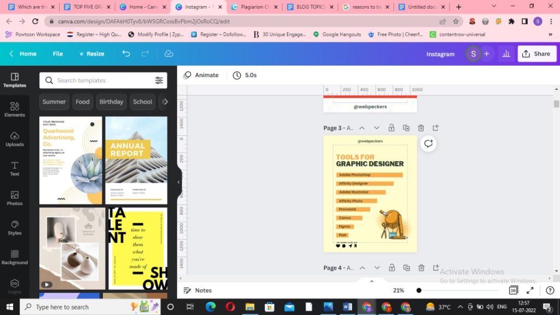The width and height of the screenshot is (560, 315).
Task: Open the grid view pages icon
Action: [513, 290]
